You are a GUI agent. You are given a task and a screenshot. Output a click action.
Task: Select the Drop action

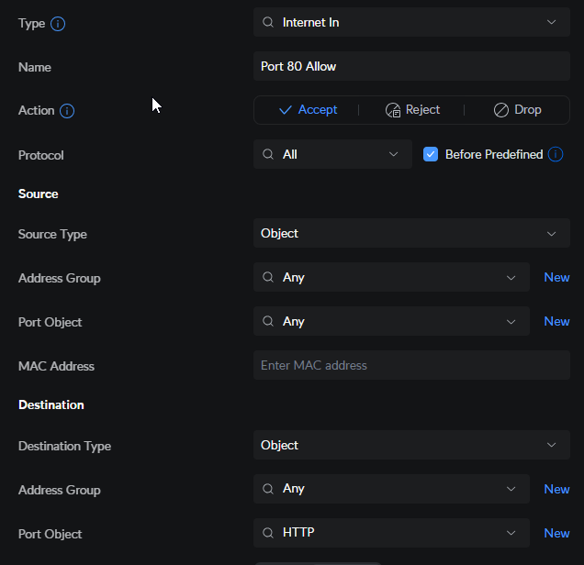pos(517,110)
